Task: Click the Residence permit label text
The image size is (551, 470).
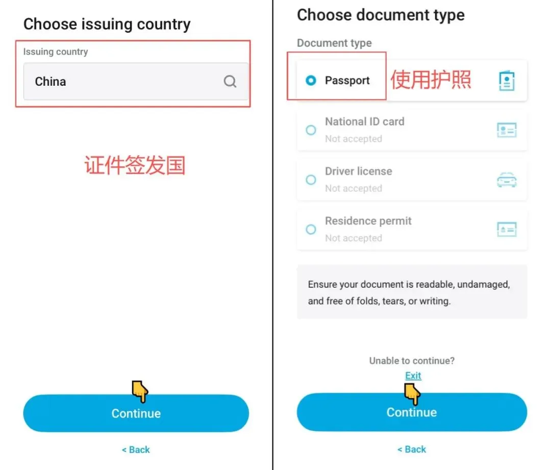Action: tap(368, 221)
